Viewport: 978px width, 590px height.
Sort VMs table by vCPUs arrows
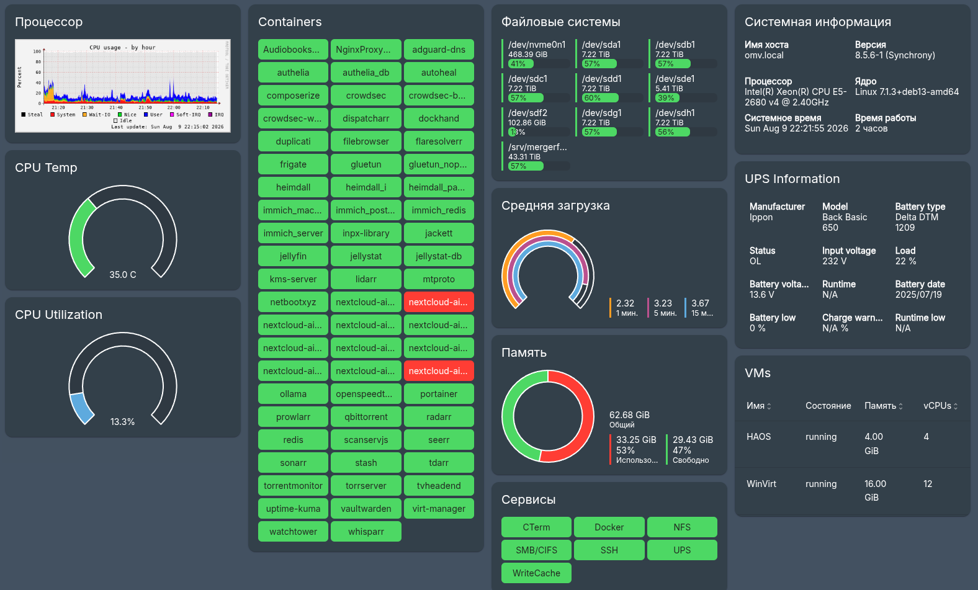pyautogui.click(x=956, y=406)
